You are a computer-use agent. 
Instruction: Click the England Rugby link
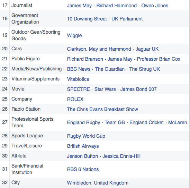pos(84,123)
